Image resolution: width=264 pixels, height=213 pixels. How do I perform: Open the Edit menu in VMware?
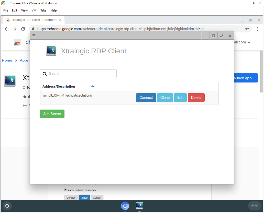(x=15, y=10)
